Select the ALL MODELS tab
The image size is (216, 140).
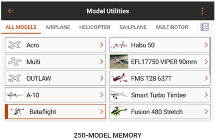pyautogui.click(x=21, y=27)
